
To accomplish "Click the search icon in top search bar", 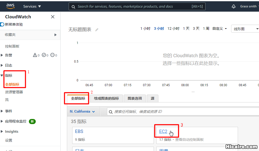I will coord(73,6).
